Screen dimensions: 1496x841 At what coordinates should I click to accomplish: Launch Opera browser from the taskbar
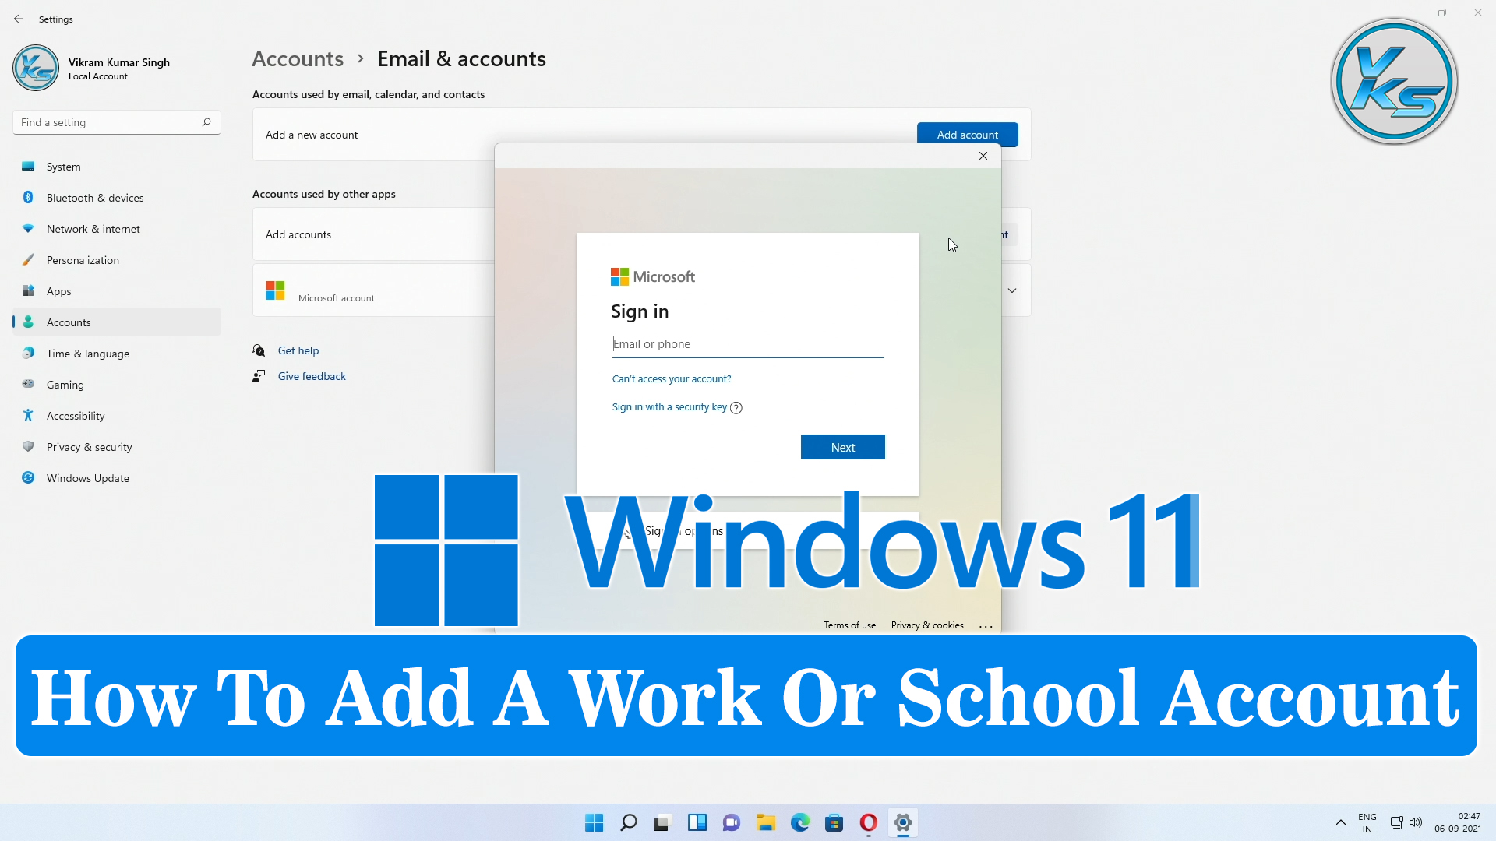(x=868, y=822)
